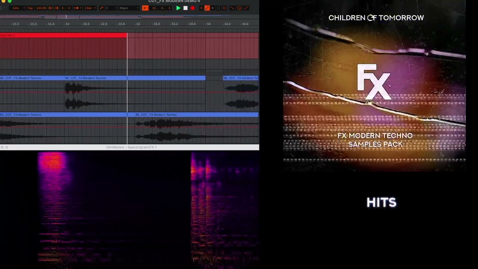
Task: Click the 13.2 beat marker on the ruler
Action: click(x=157, y=24)
